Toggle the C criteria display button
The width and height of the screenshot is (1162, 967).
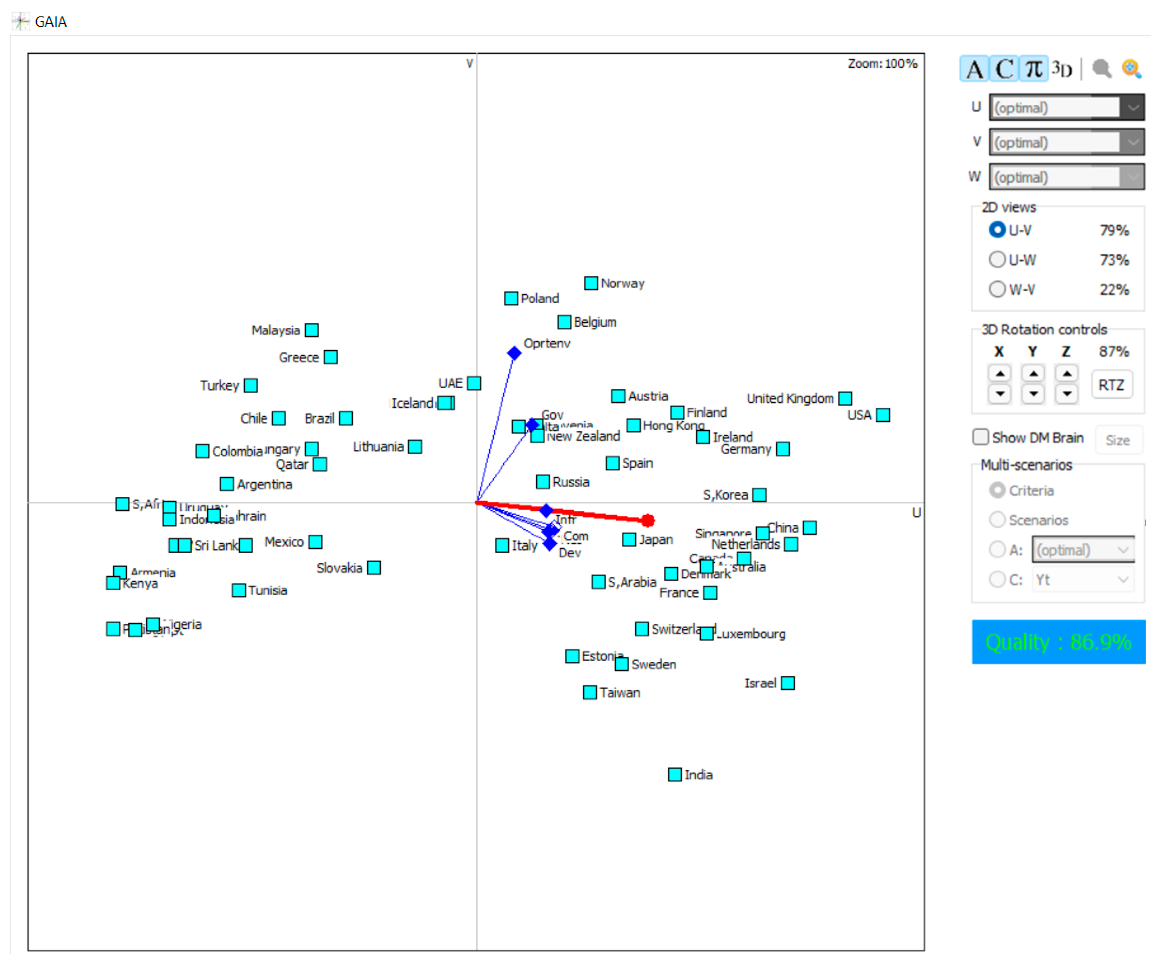pos(1004,69)
